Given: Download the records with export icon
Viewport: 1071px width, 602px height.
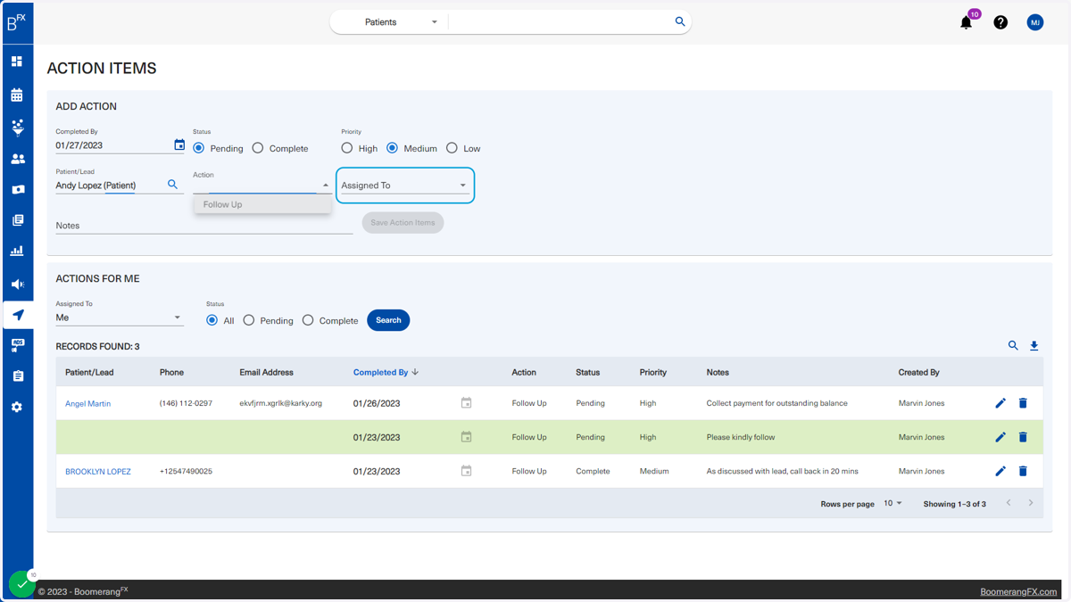Looking at the screenshot, I should [1034, 345].
